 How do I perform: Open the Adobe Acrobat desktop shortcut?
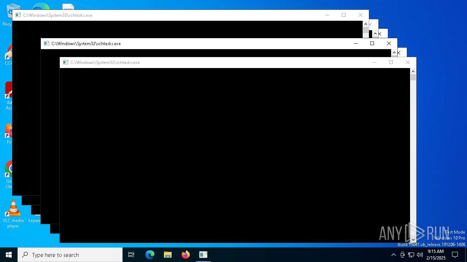[x=8, y=96]
